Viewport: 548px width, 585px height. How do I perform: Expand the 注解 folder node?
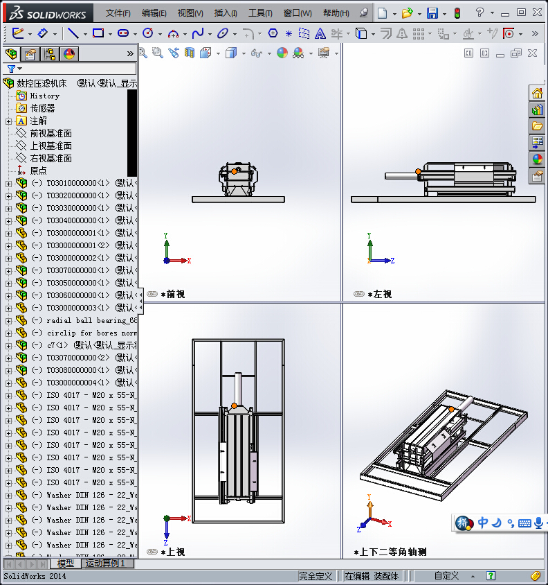[8, 121]
